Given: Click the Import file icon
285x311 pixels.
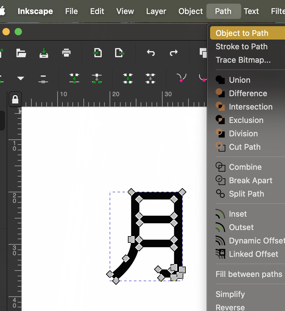Looking at the screenshot, I should 97,53.
